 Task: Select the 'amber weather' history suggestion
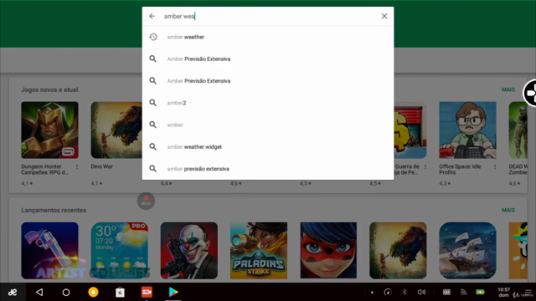coord(268,37)
